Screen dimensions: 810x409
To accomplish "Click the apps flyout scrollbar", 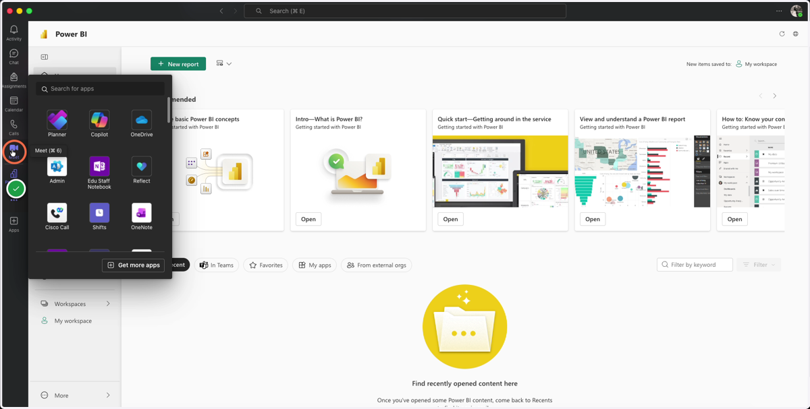I will point(169,111).
